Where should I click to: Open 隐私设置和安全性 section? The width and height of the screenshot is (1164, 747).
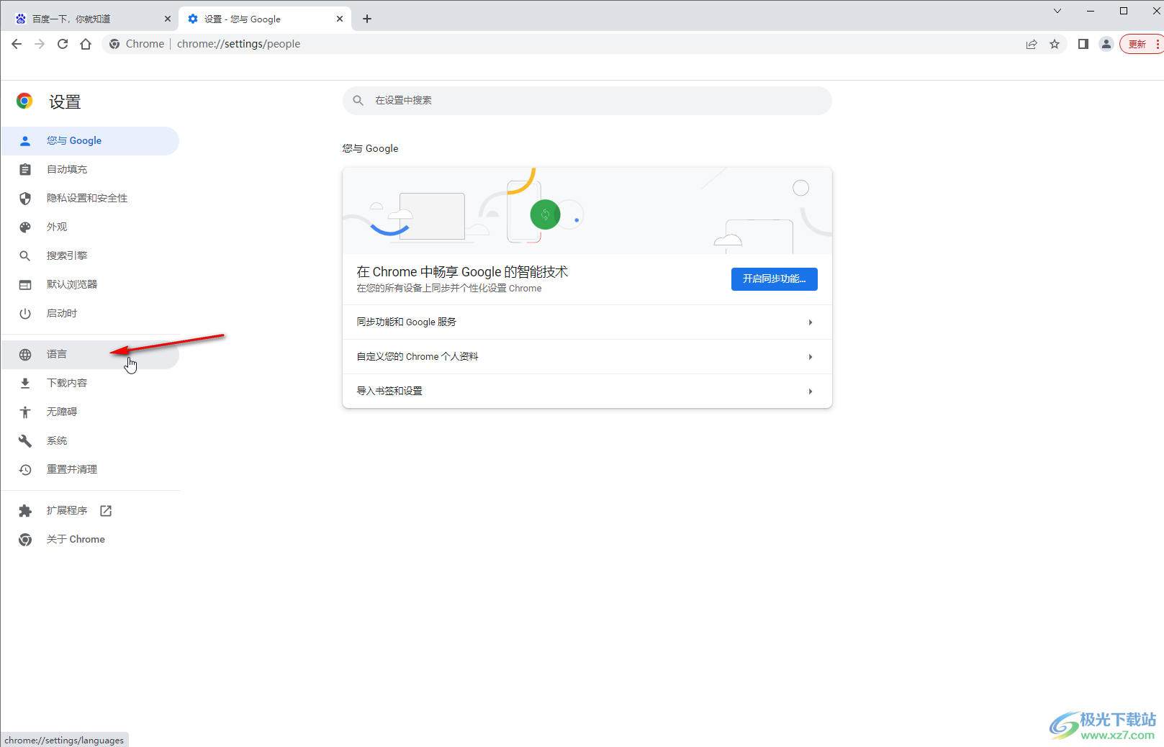tap(90, 199)
